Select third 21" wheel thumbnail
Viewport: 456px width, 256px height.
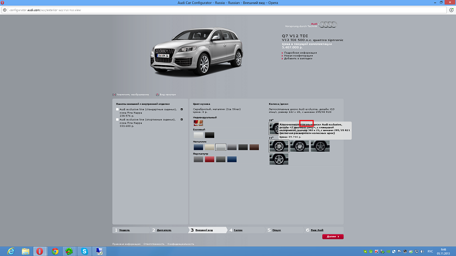pos(320,146)
